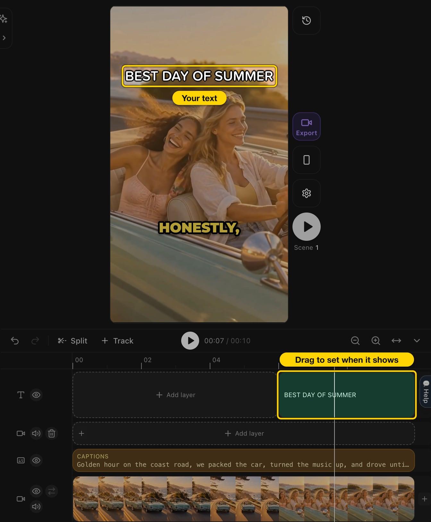Mute the empty video track speaker

click(x=36, y=433)
